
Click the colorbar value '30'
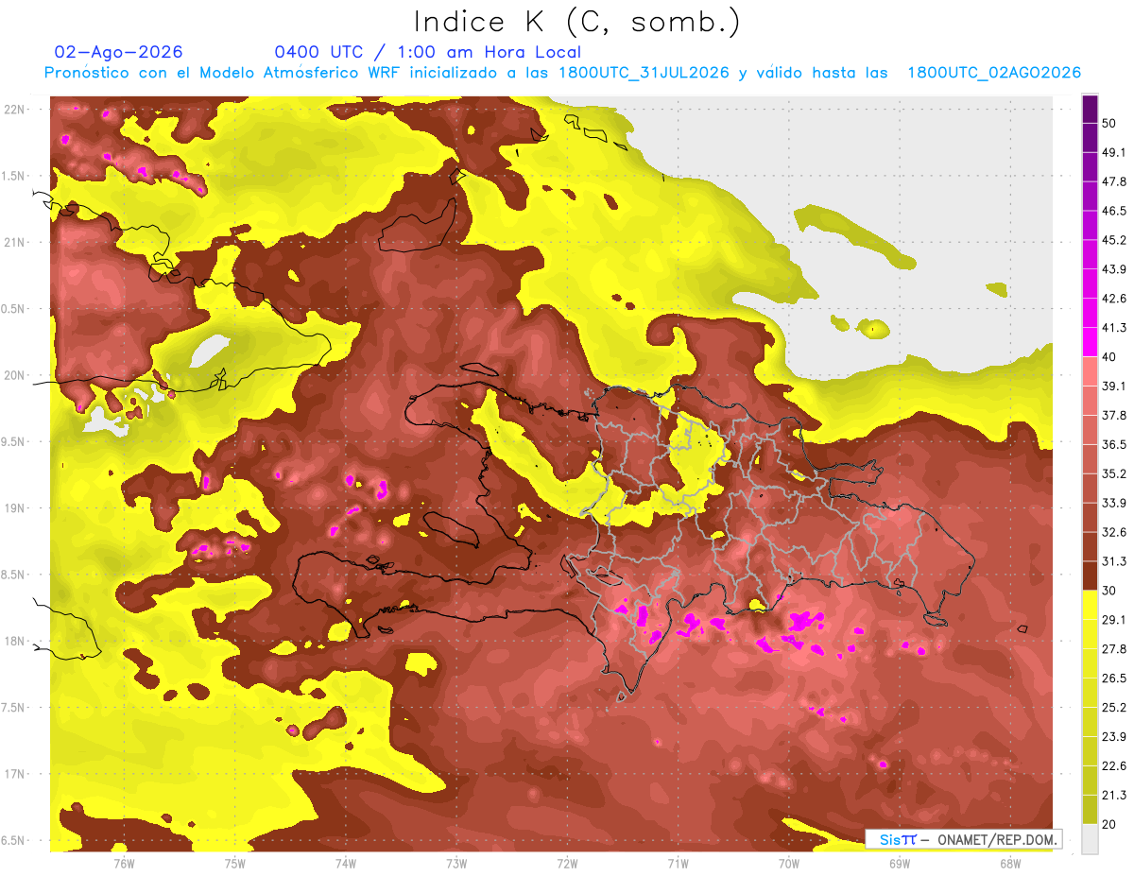click(1109, 591)
